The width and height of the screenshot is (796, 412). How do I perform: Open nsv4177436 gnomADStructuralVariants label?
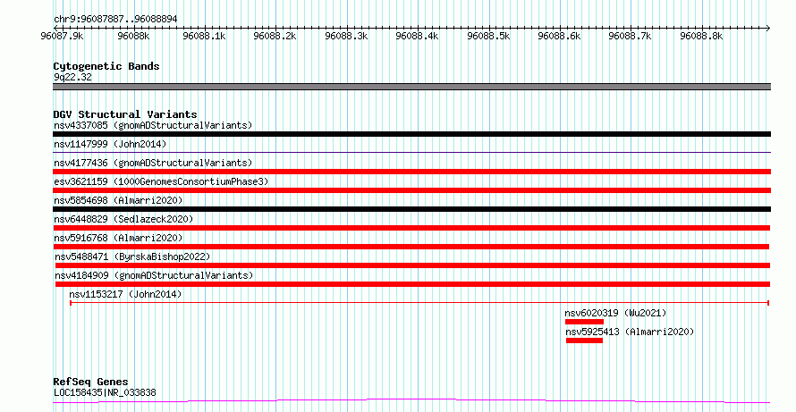click(x=153, y=163)
